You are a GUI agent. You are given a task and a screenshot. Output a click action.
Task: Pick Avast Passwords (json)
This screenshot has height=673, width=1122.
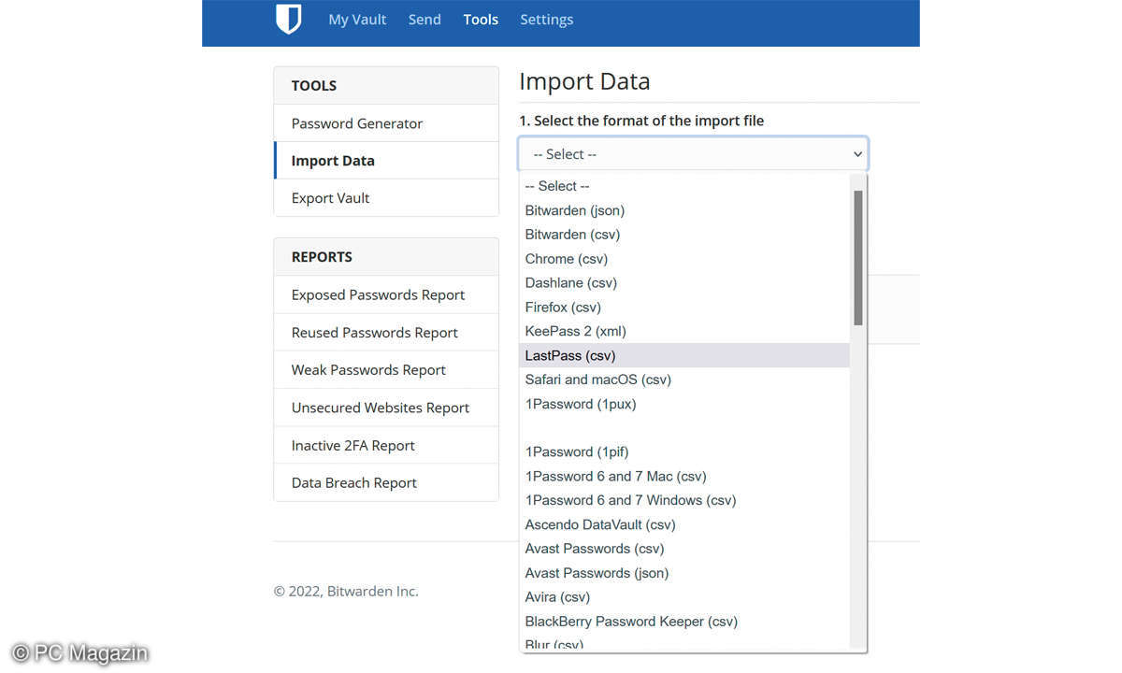684,573
